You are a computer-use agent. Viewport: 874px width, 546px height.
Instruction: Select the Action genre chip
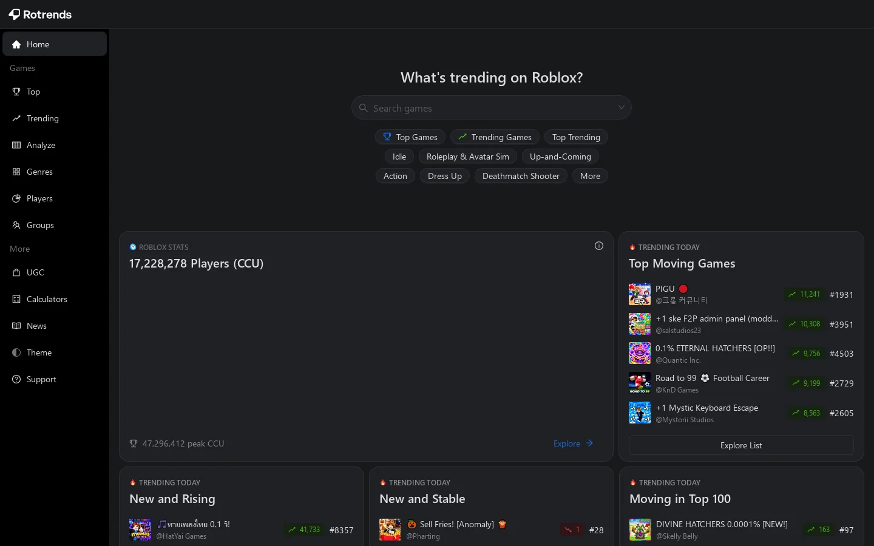[x=395, y=176]
